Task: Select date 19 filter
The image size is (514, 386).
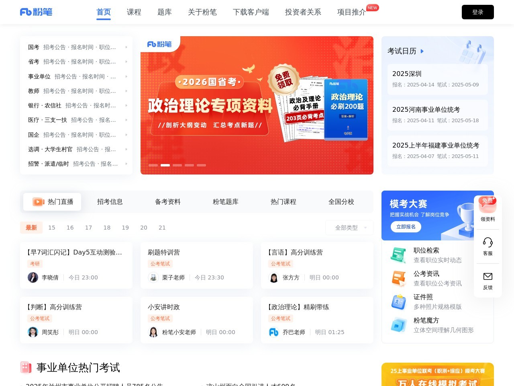Action: click(x=125, y=228)
